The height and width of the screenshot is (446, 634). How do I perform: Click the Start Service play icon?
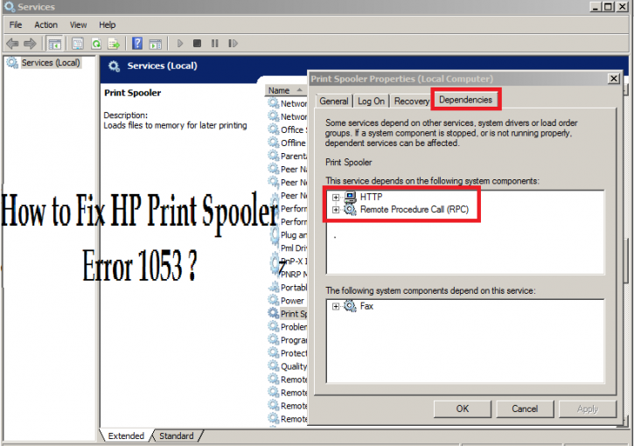coord(180,43)
